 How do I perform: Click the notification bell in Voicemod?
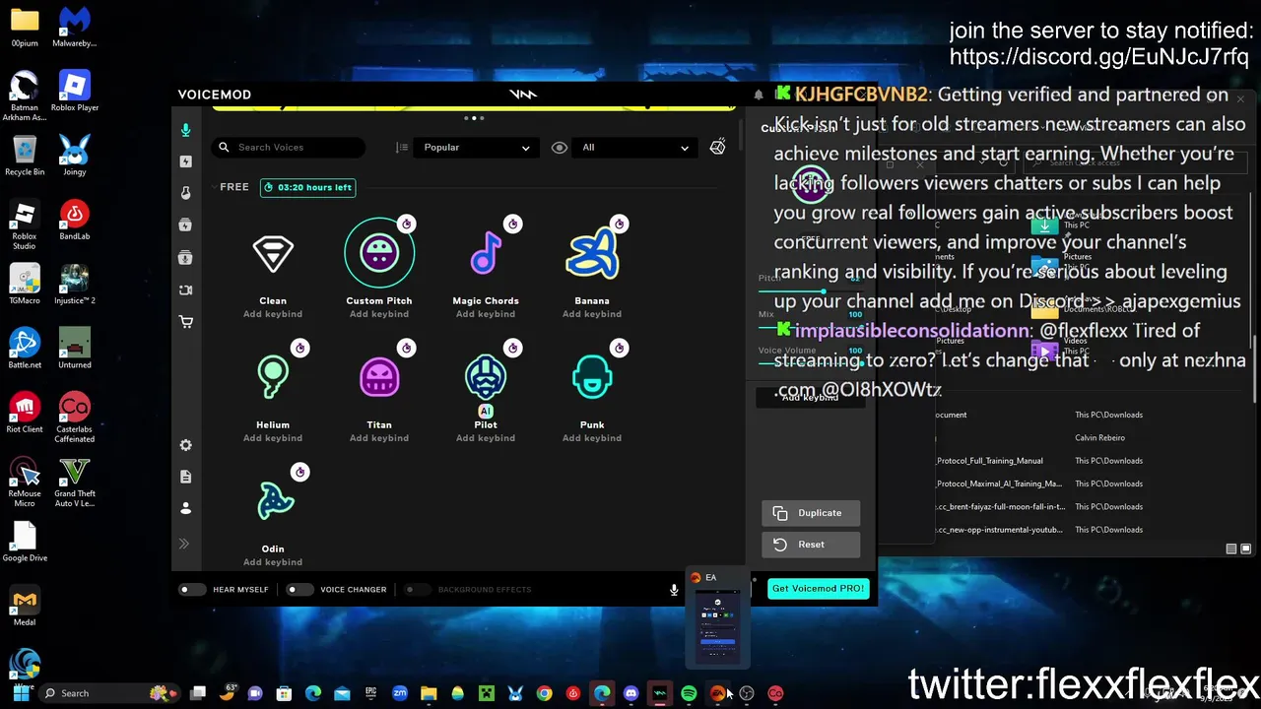(x=759, y=95)
